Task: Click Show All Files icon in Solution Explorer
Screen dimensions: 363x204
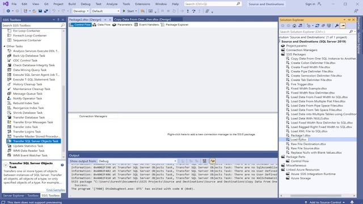Action: (329, 25)
